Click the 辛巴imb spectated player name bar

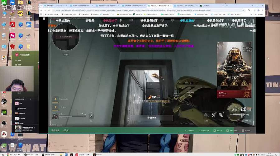(152, 118)
